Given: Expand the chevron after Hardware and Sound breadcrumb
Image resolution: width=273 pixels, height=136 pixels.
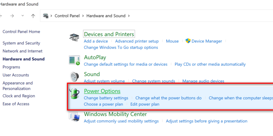Looking at the screenshot, I should pyautogui.click(x=129, y=16).
